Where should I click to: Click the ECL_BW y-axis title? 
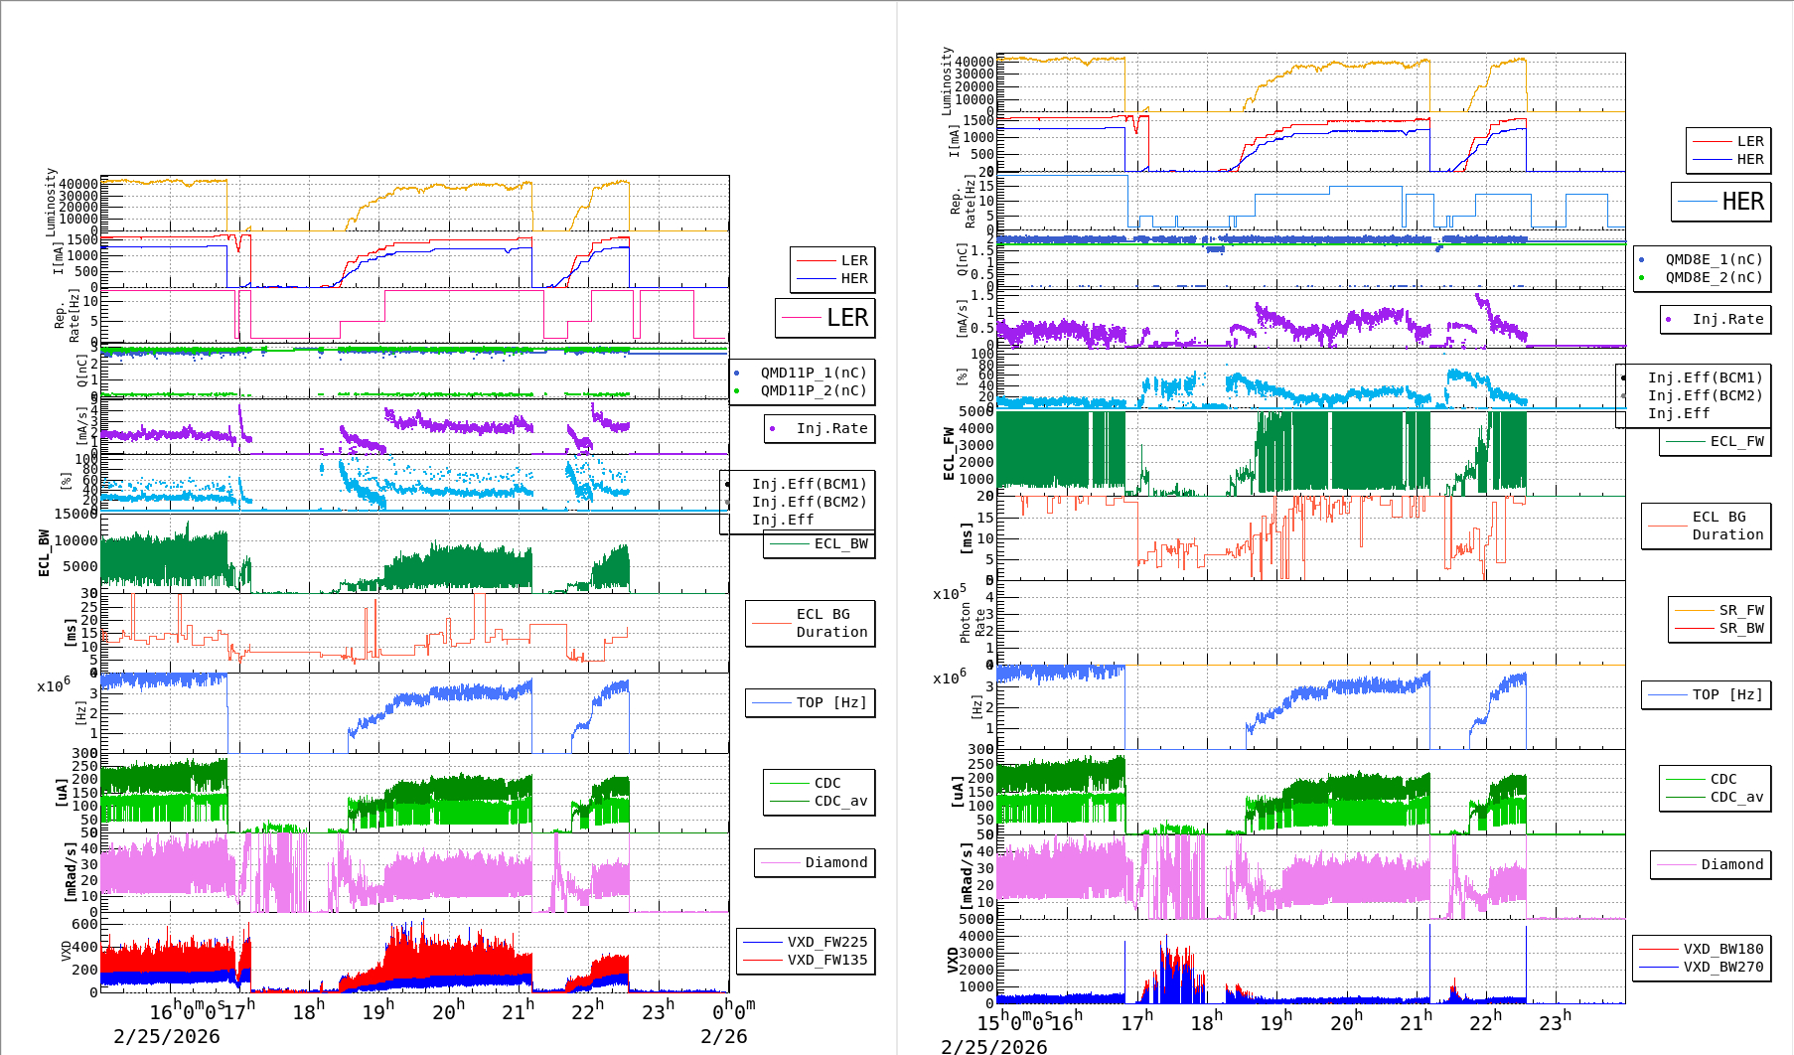click(x=44, y=552)
